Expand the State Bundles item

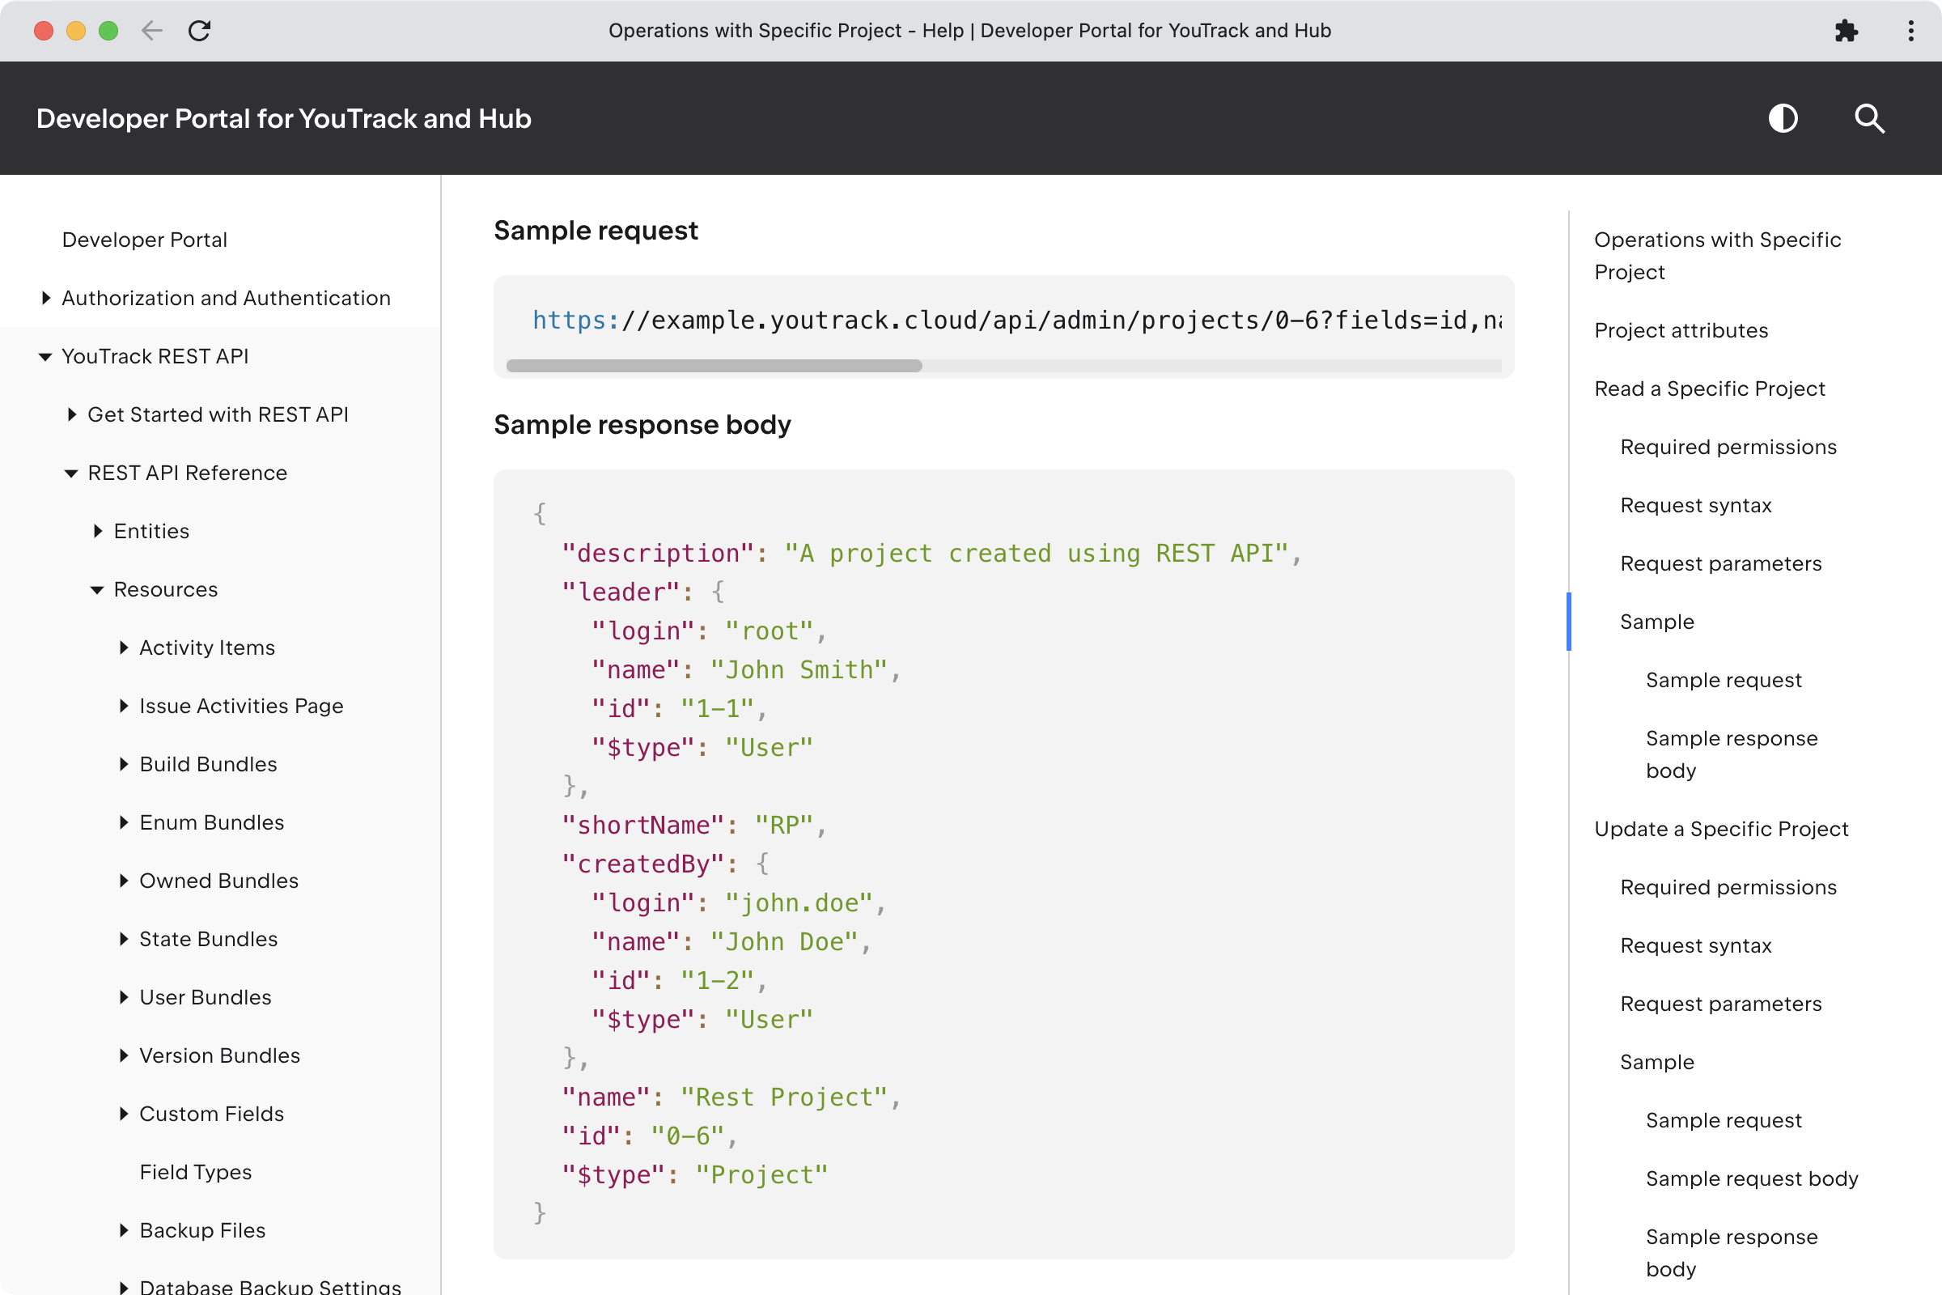pos(124,939)
